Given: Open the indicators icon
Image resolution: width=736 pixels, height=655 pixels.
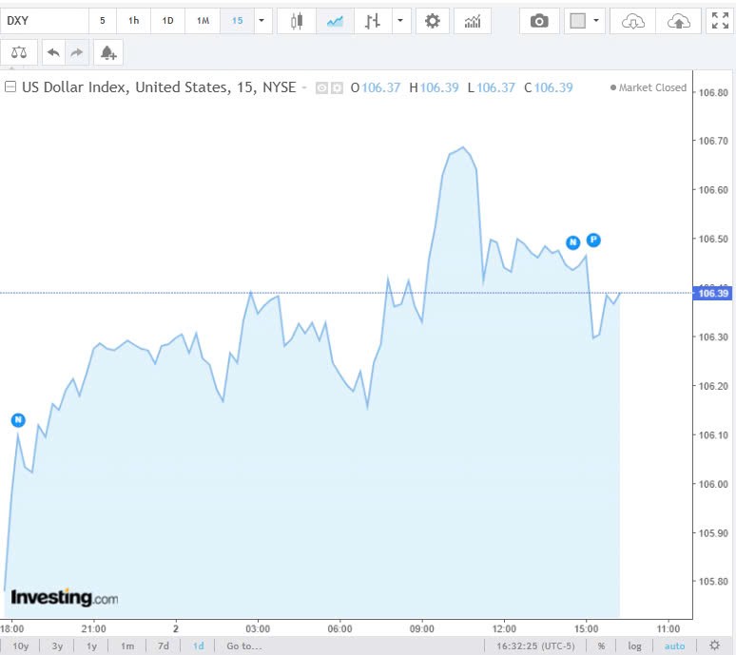Looking at the screenshot, I should (x=473, y=21).
